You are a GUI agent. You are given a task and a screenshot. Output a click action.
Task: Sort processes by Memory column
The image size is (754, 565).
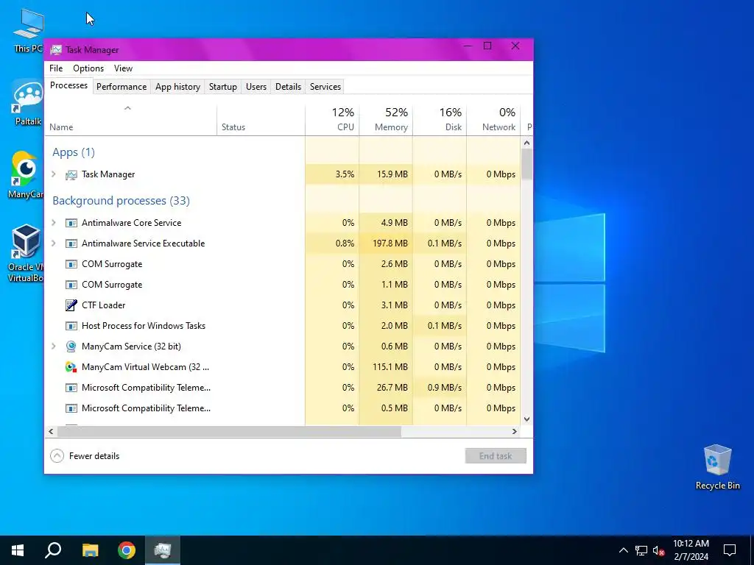click(386, 120)
